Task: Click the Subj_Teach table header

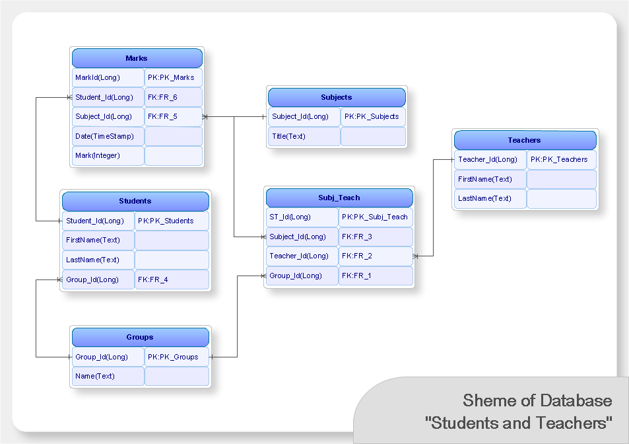Action: point(339,198)
